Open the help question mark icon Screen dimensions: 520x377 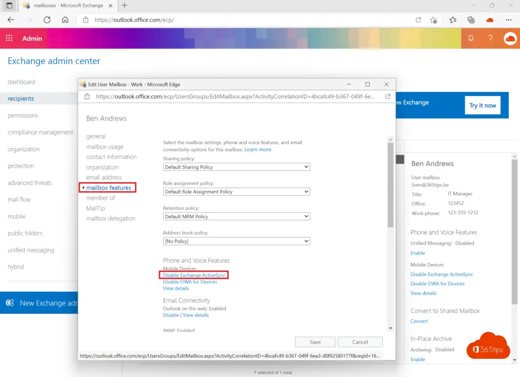pyautogui.click(x=490, y=38)
